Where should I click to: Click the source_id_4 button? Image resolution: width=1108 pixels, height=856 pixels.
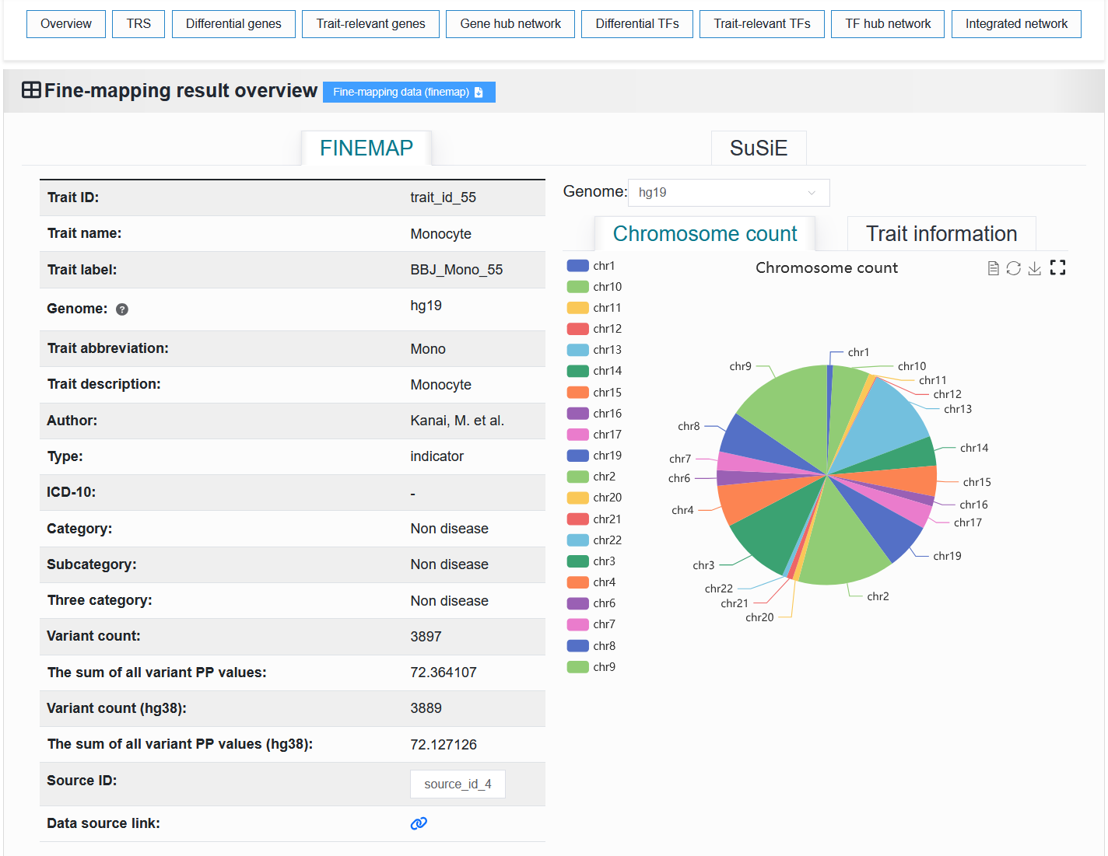click(x=458, y=784)
